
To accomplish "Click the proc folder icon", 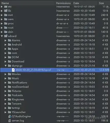I will click(6, 23).
